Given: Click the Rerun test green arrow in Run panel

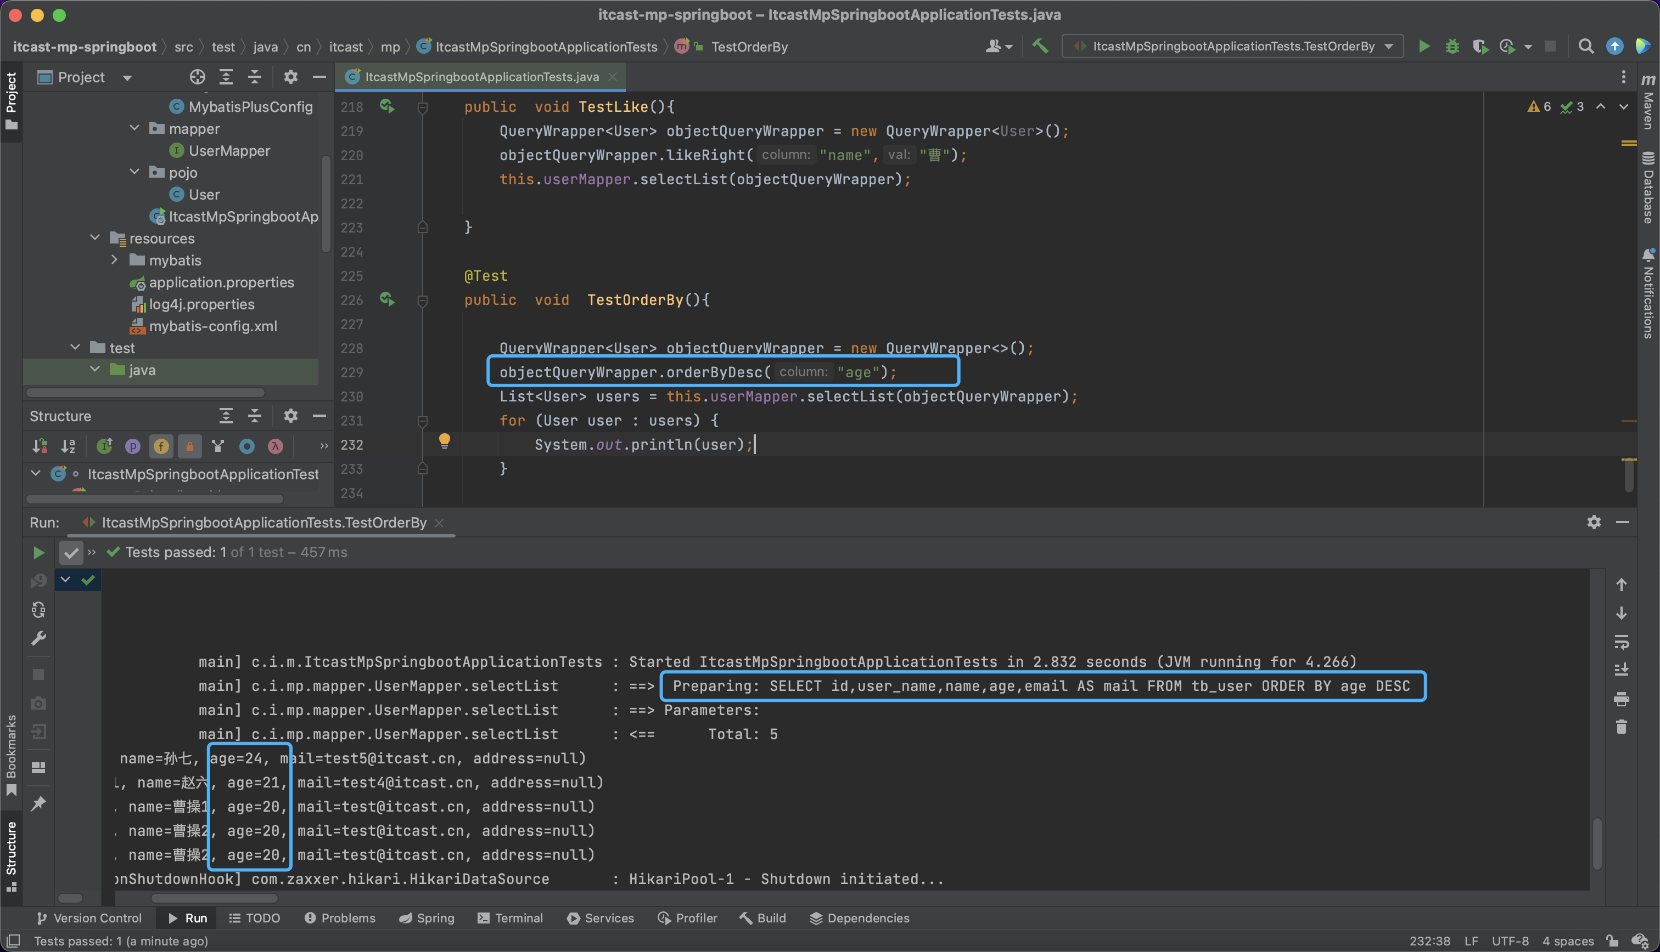Looking at the screenshot, I should tap(38, 553).
